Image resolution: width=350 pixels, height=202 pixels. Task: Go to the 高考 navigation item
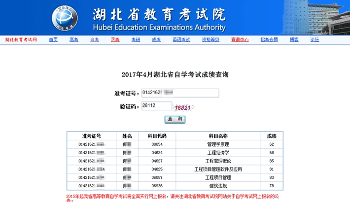click(x=73, y=39)
